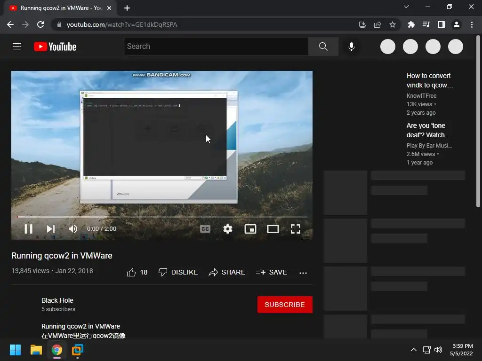
Task: Save the video to a playlist
Action: tap(272, 272)
